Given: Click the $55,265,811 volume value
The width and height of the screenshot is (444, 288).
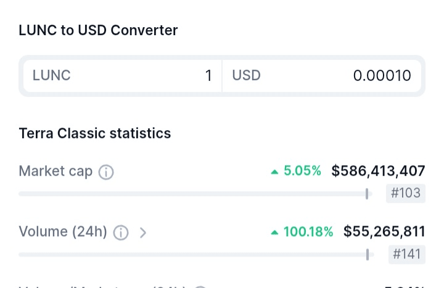Looking at the screenshot, I should [x=384, y=231].
